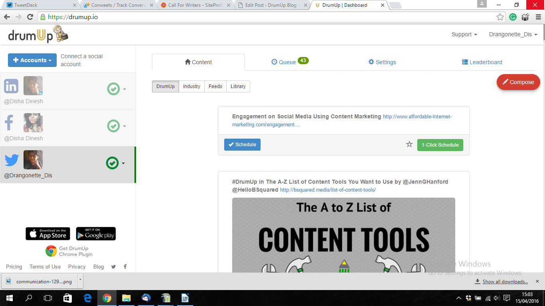Image resolution: width=545 pixels, height=306 pixels.
Task: Switch to the Conweets browser tab
Action: [118, 5]
